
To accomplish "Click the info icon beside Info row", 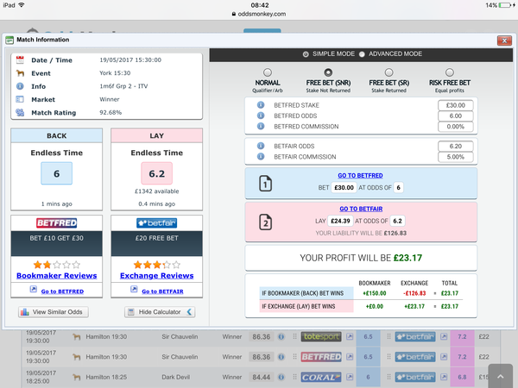I will click(x=20, y=86).
